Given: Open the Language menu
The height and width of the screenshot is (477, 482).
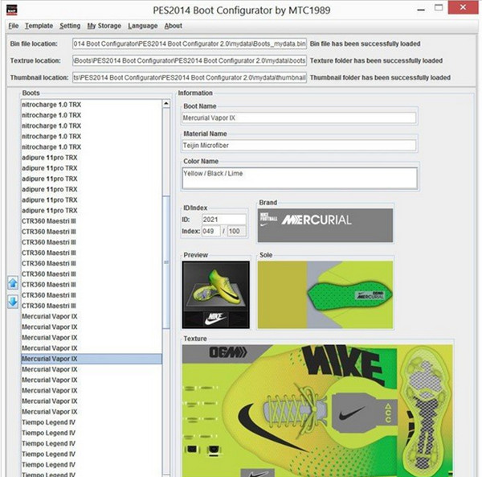Looking at the screenshot, I should pos(143,26).
